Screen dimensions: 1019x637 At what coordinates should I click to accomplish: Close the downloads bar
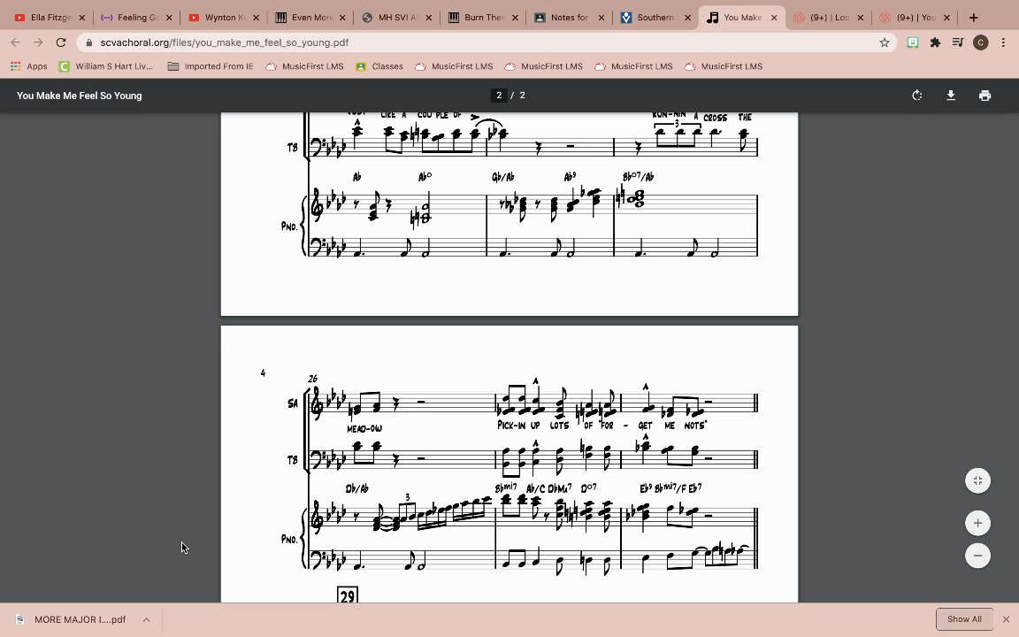click(x=1006, y=618)
